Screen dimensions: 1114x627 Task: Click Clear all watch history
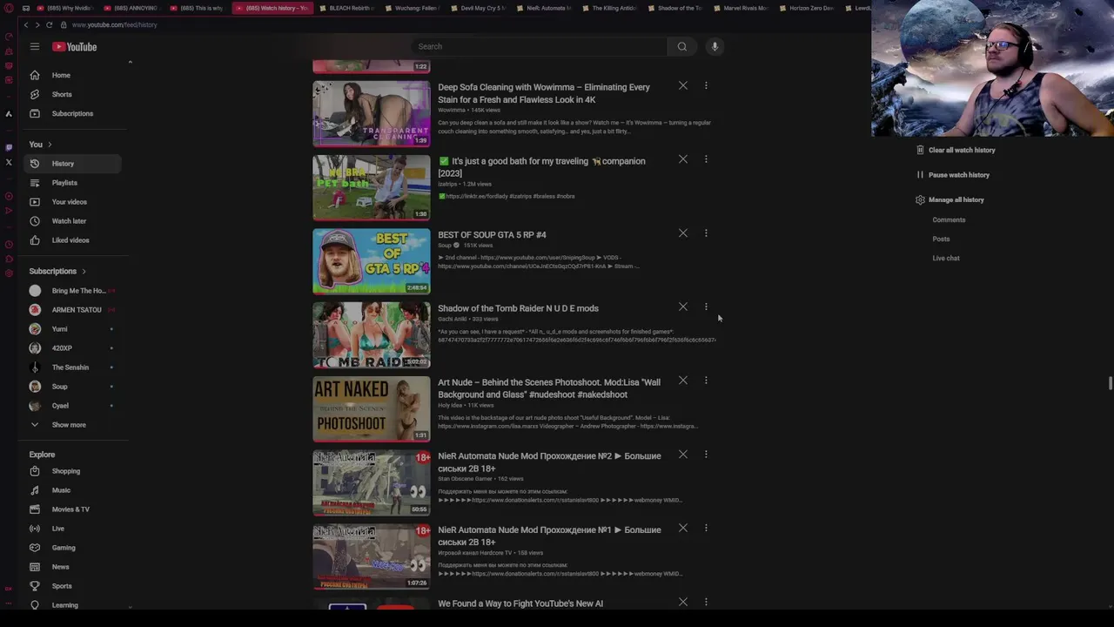pos(955,150)
